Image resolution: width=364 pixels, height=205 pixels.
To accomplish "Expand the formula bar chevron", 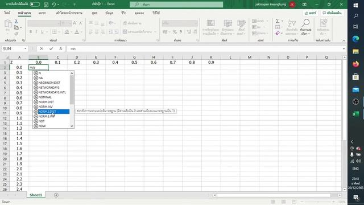I will pos(344,48).
